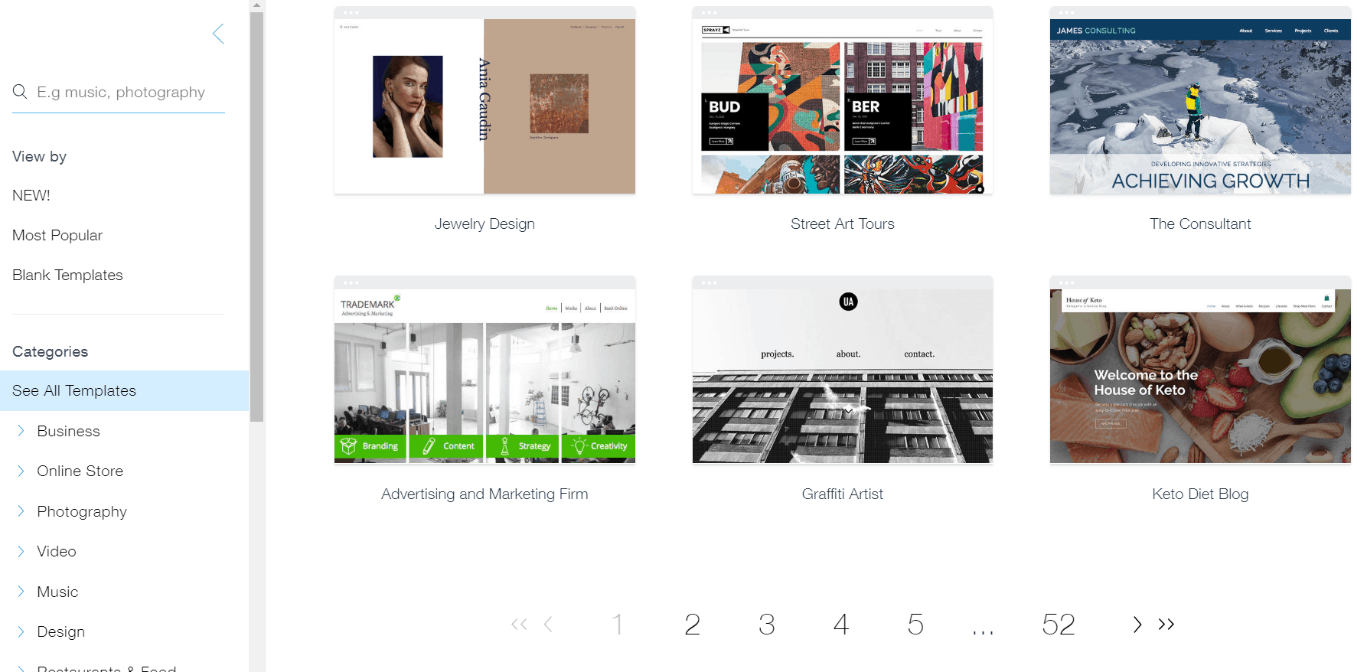Jump to last page double arrow
The height and width of the screenshot is (672, 1367).
click(1166, 625)
